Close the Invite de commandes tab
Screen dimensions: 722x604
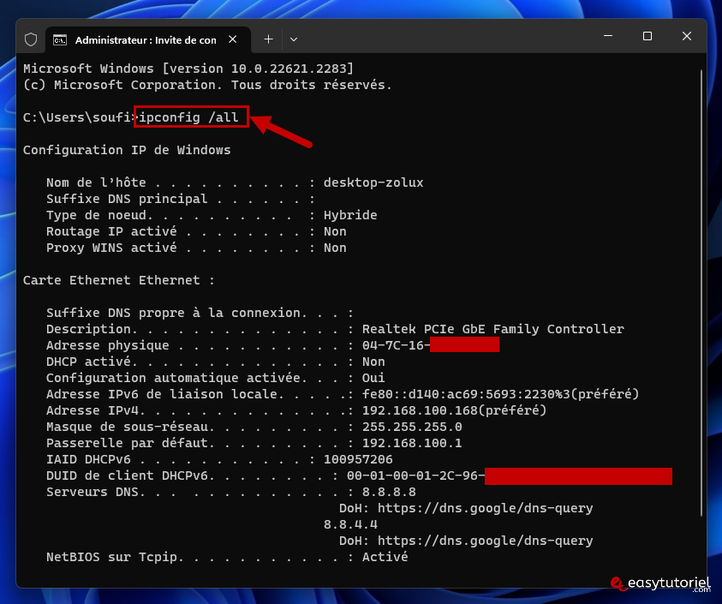[233, 39]
